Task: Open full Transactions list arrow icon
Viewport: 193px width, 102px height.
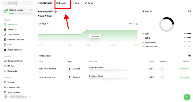Action: pos(189,56)
